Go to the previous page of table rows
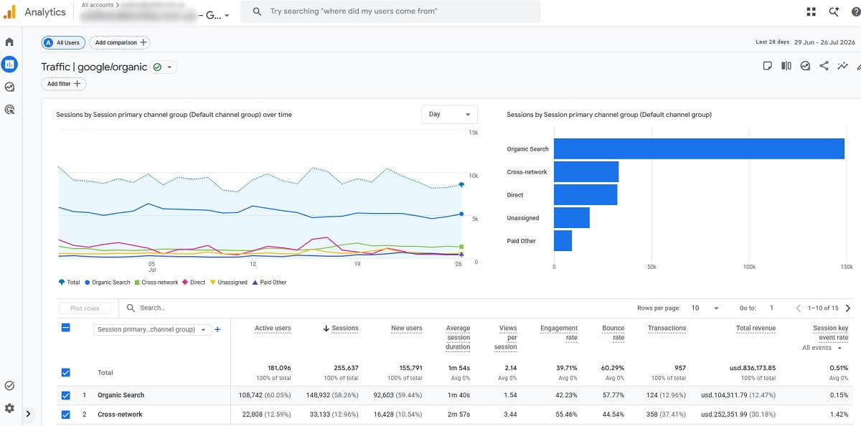This screenshot has width=861, height=426. click(799, 308)
